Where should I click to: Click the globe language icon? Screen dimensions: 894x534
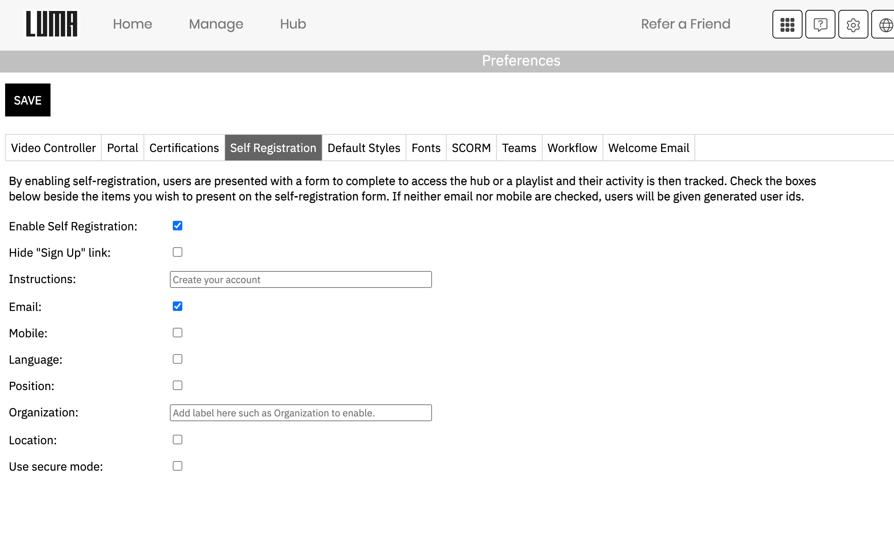tap(885, 25)
